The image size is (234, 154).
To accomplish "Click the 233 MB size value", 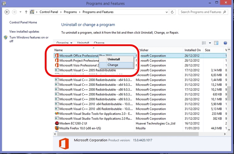I will point(217,114).
